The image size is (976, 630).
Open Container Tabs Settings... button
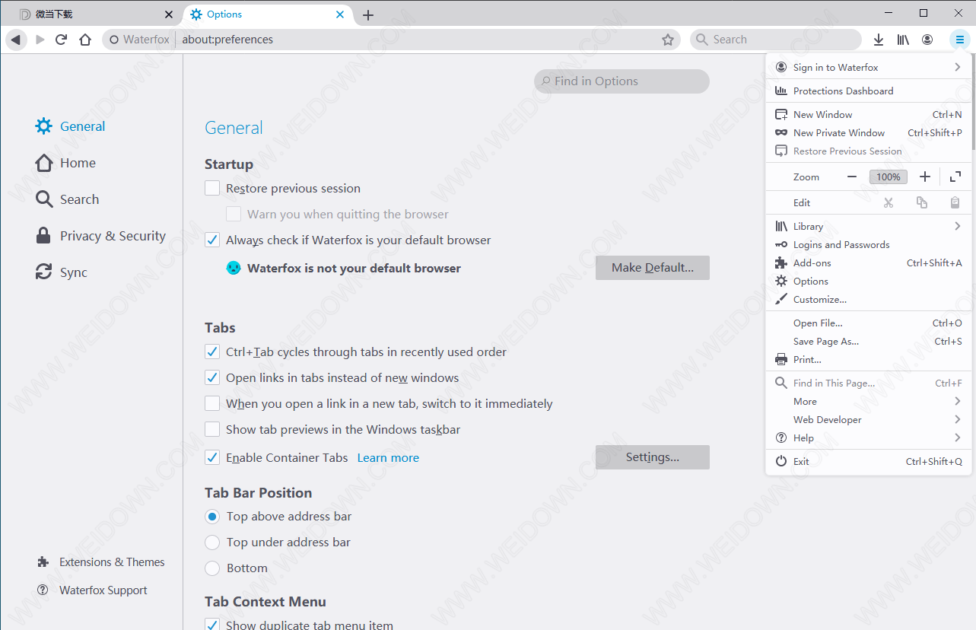point(653,457)
